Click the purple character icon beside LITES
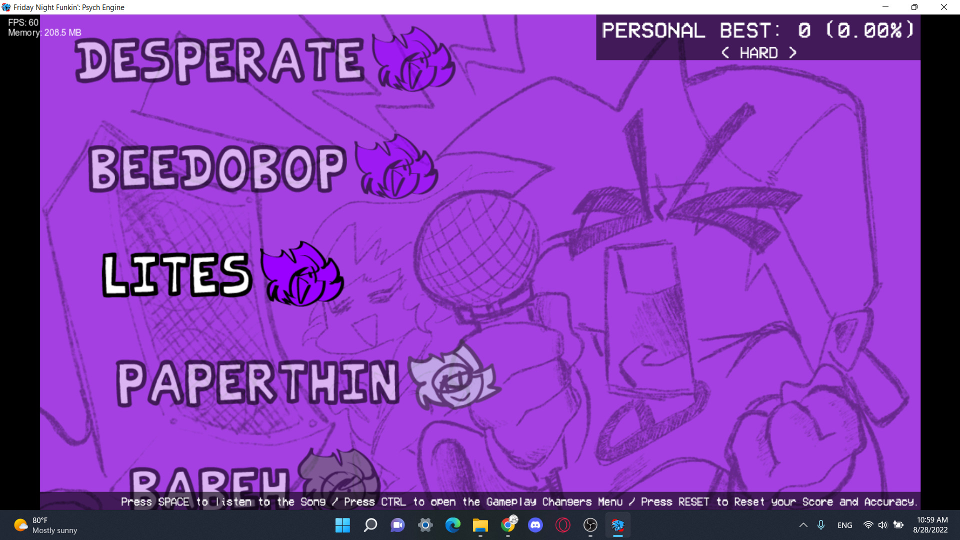The height and width of the screenshot is (540, 960). [x=302, y=273]
